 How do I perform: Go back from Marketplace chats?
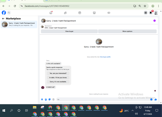(x=3, y=19)
